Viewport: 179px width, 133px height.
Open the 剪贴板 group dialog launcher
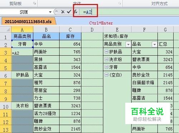(x=35, y=4)
